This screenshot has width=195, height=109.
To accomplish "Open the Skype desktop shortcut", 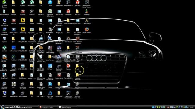I will (x=50, y=85).
